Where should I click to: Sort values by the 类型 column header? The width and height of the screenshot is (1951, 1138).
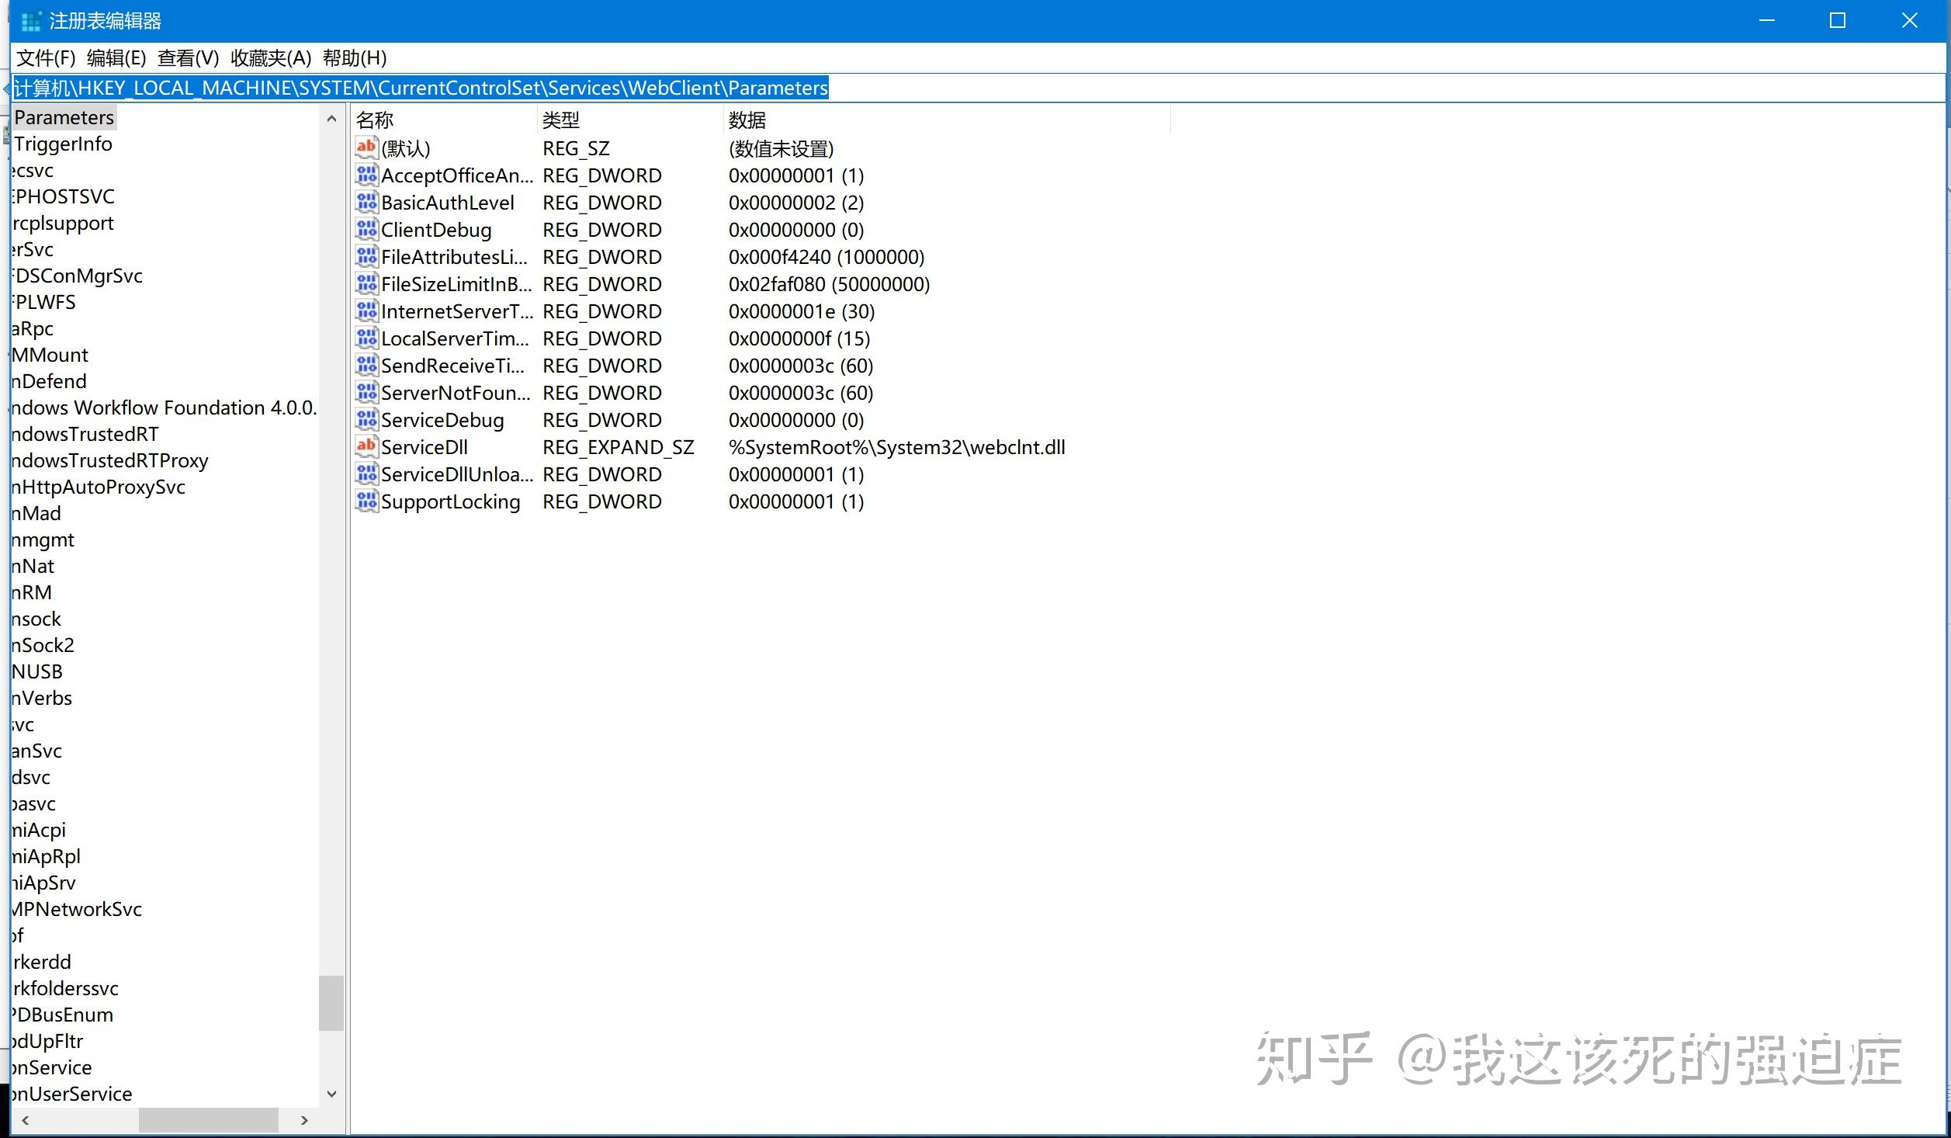coord(629,120)
